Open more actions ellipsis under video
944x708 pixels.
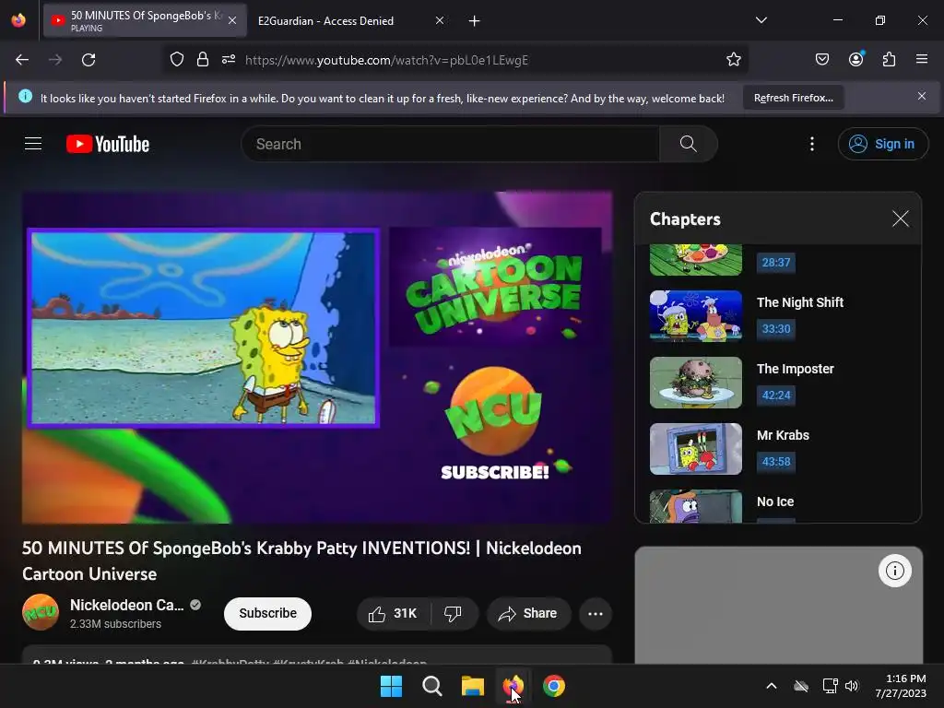[596, 613]
